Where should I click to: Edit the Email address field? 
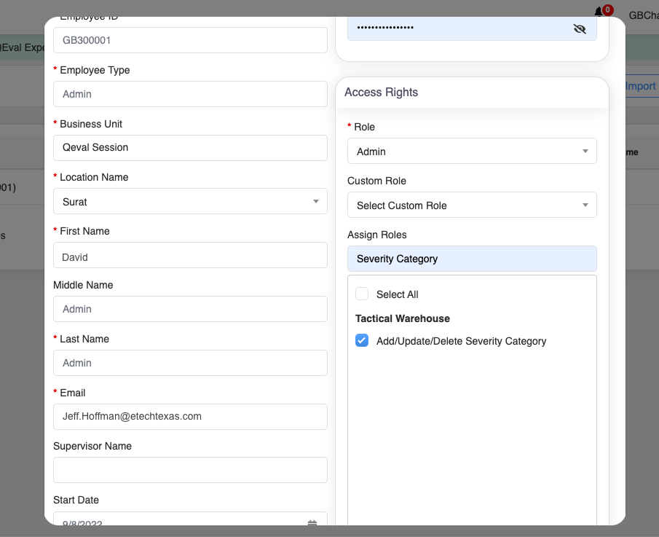[x=190, y=417]
